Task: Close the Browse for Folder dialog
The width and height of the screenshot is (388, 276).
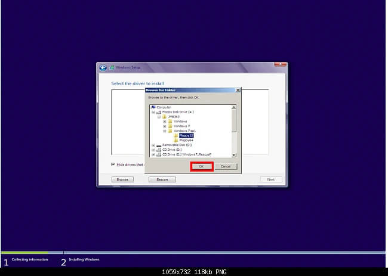Action: click(x=238, y=90)
